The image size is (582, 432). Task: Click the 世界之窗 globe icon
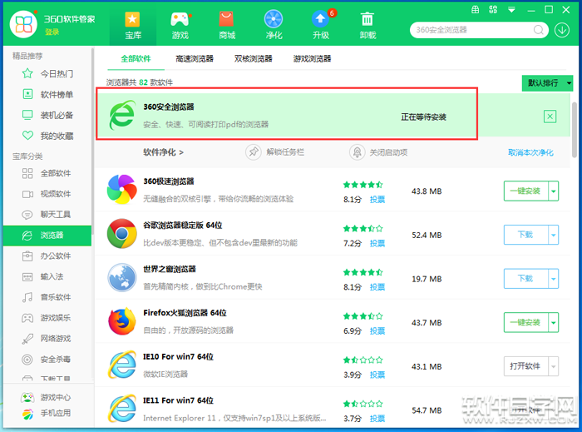point(121,277)
